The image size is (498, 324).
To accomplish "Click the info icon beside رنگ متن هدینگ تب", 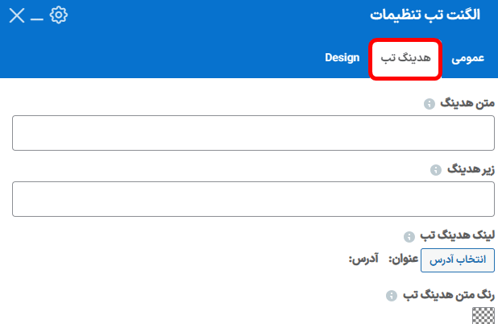I will pos(392,296).
